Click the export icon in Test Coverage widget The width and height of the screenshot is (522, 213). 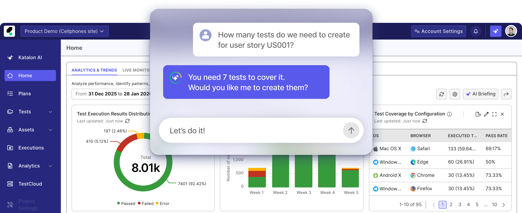[x=478, y=114]
